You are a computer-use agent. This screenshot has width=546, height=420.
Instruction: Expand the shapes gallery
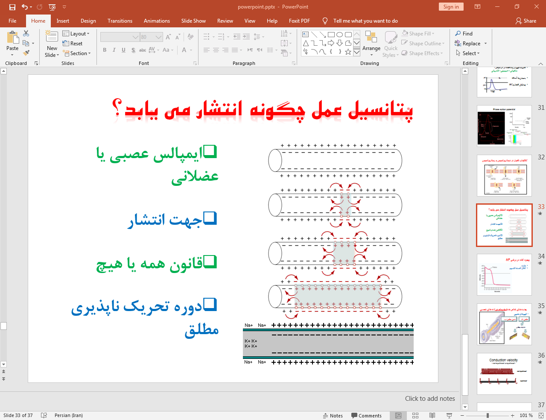(356, 52)
